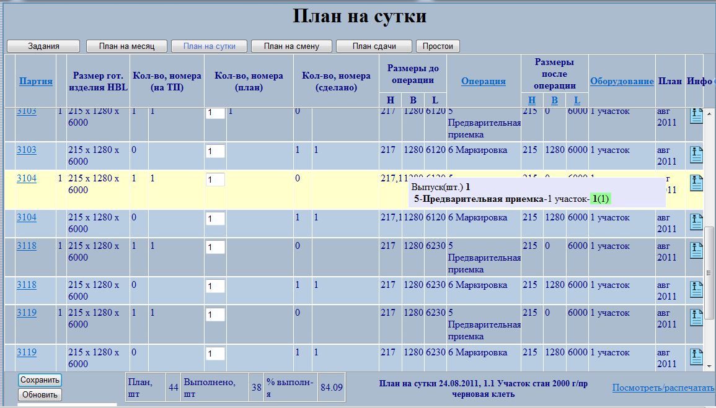Open info icon for batch 3118 Маркировка row
The height and width of the screenshot is (408, 716).
tap(696, 289)
